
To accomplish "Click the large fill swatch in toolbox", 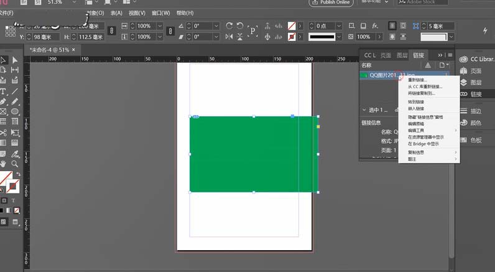I will [5, 179].
